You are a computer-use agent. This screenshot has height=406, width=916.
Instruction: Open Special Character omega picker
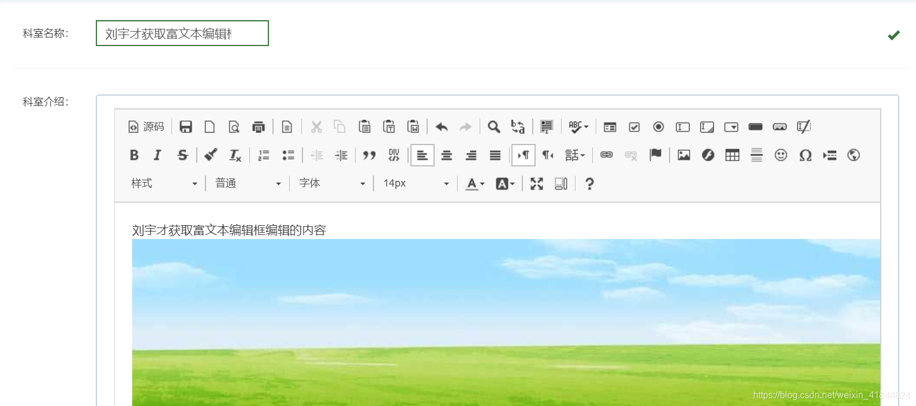coord(805,155)
